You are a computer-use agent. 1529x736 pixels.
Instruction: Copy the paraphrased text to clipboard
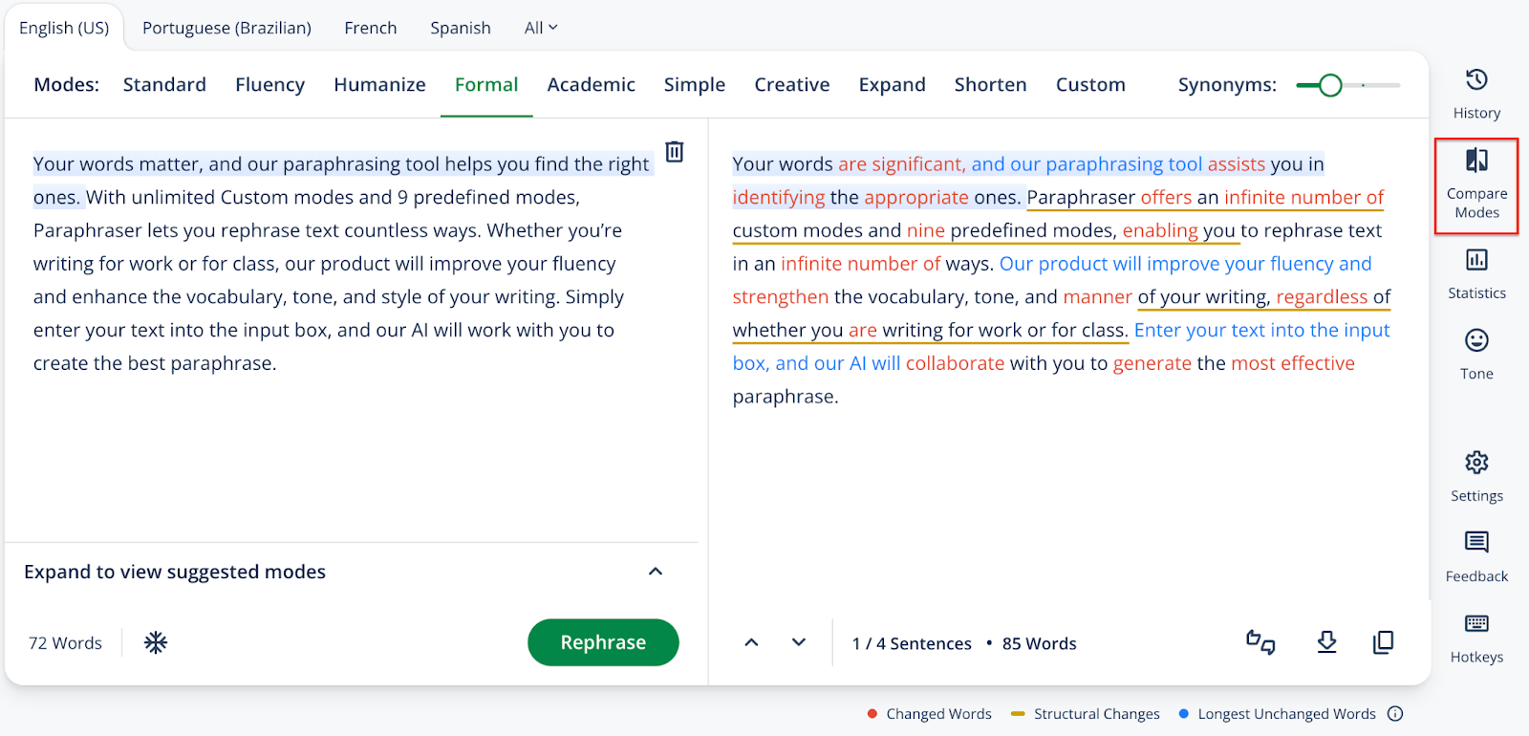coord(1383,642)
